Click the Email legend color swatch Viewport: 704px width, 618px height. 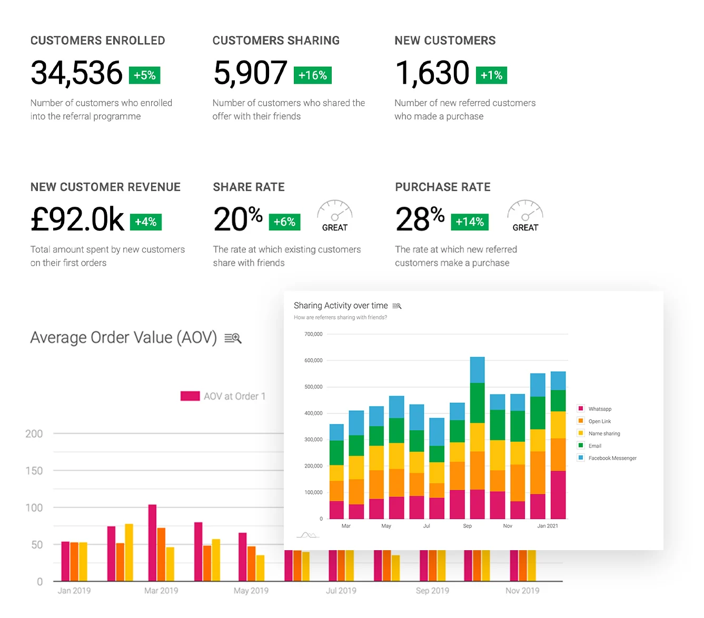click(581, 445)
